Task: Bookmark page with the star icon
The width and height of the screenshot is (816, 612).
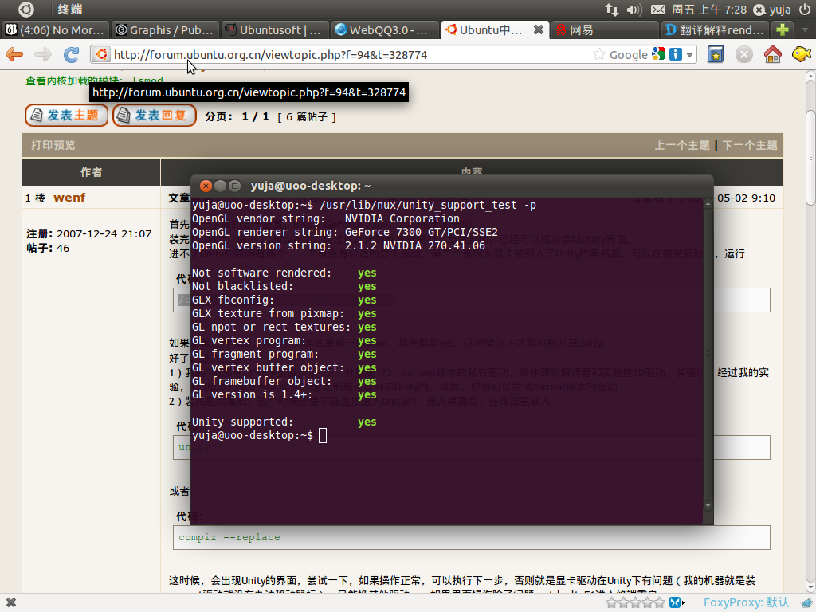Action: tap(599, 54)
